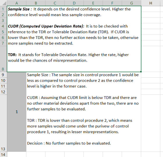
Task: Select row 9 header
Action: click(3, 75)
